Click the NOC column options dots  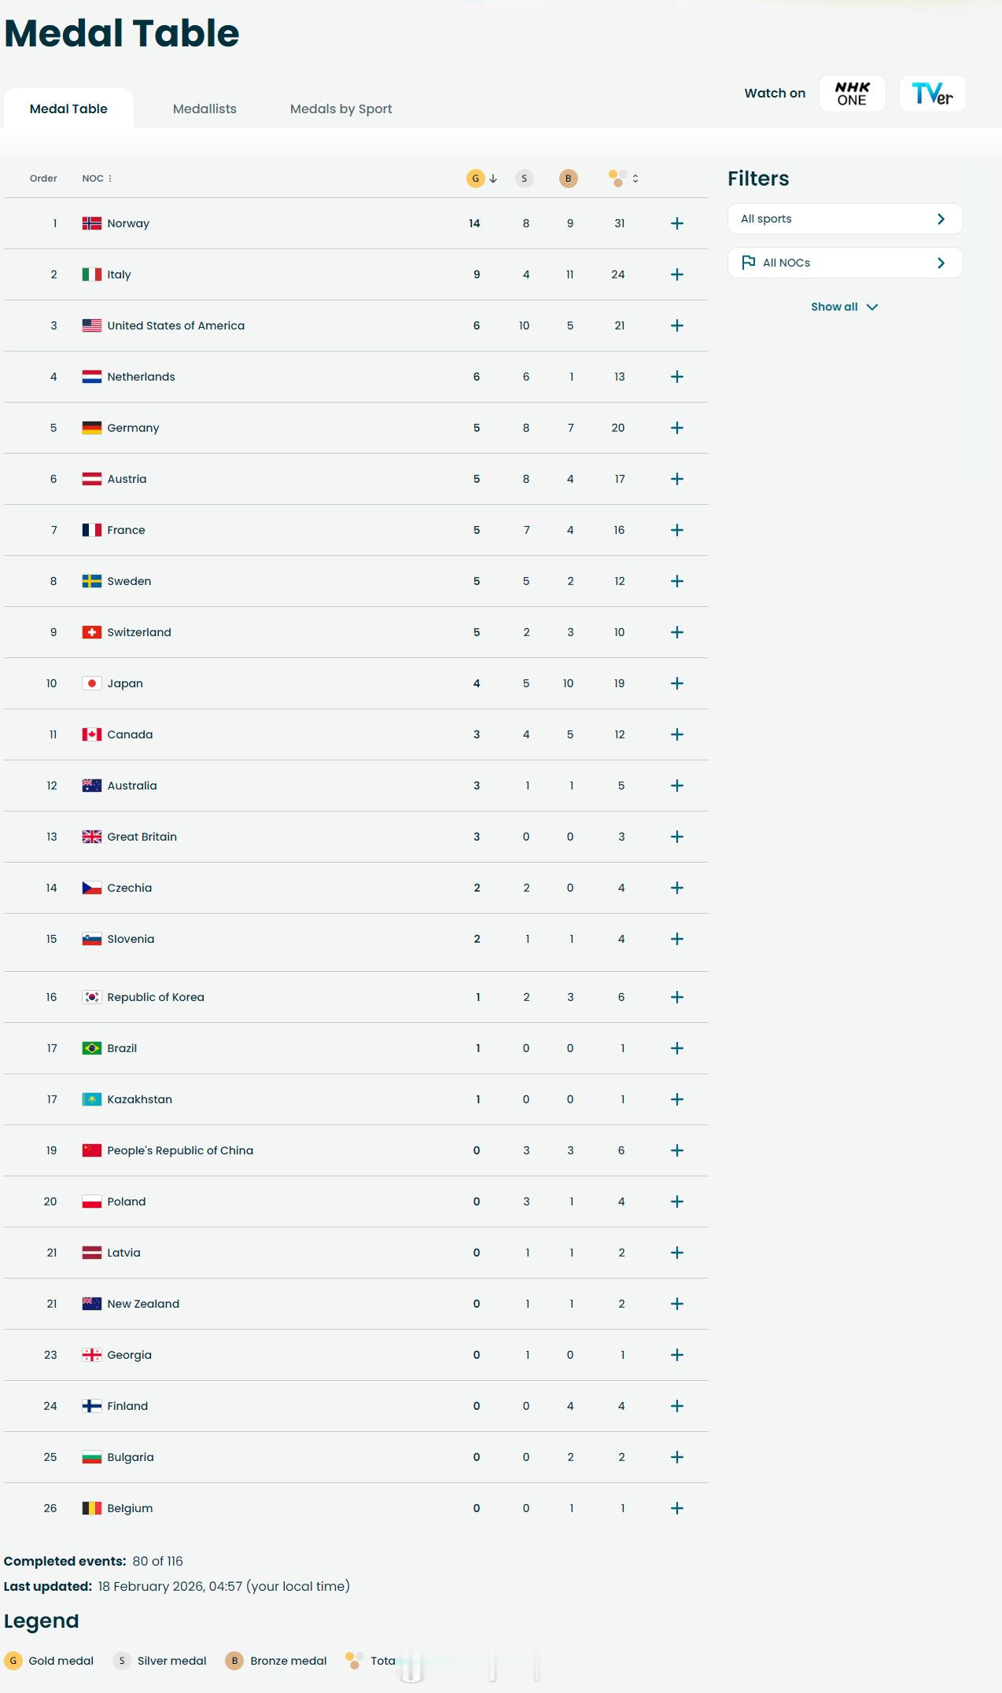(110, 179)
